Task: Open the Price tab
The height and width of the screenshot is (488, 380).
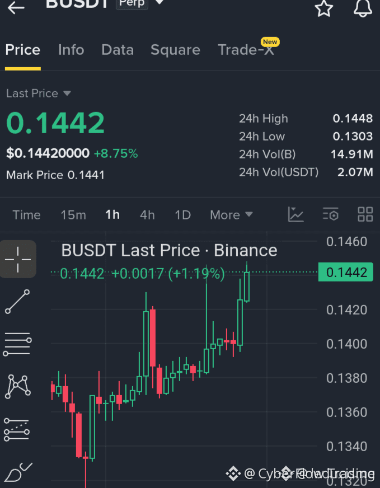Action: [x=23, y=50]
